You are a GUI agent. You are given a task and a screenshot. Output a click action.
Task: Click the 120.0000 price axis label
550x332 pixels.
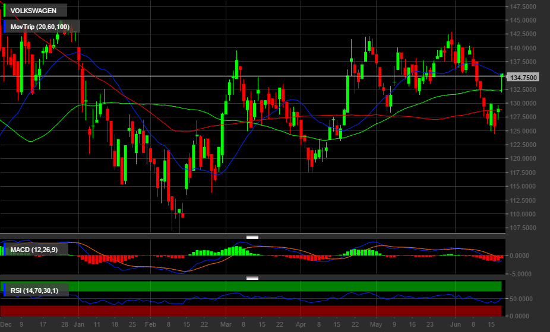tap(523, 159)
